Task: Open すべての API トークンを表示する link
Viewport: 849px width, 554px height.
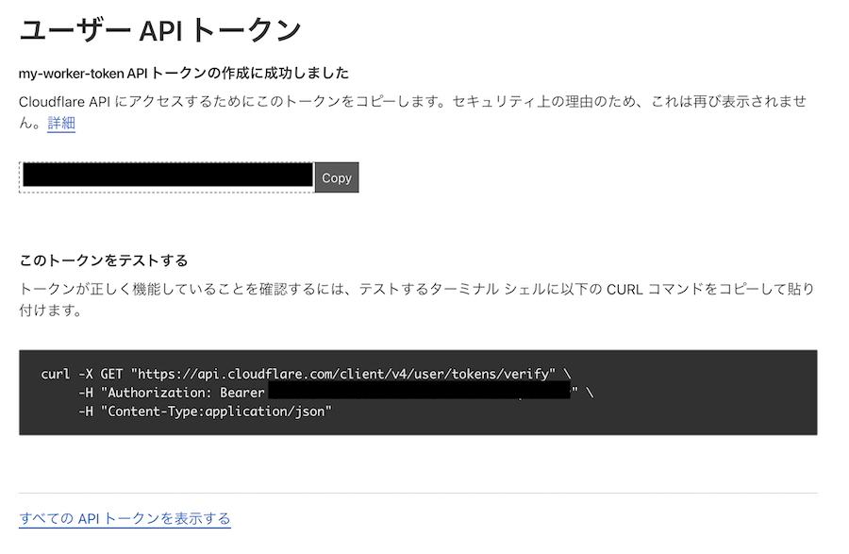Action: click(124, 518)
